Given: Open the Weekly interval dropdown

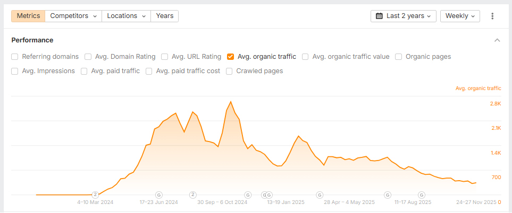Looking at the screenshot, I should click(460, 16).
